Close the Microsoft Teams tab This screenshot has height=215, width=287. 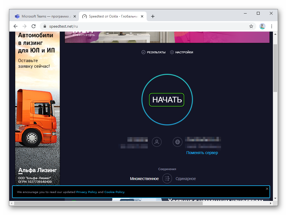(75, 16)
